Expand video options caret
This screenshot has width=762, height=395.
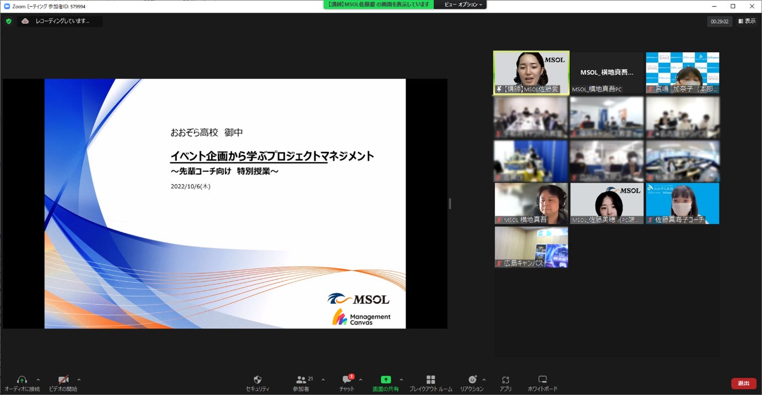79,380
